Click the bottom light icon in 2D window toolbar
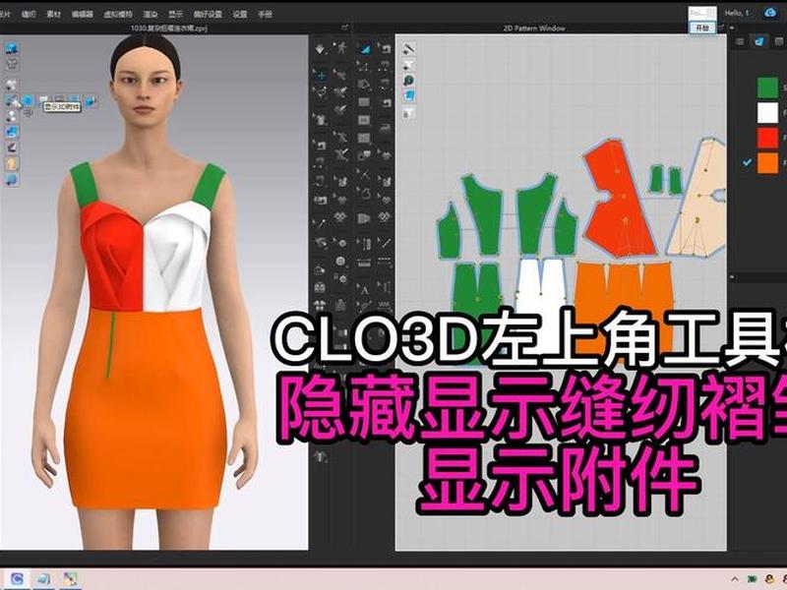The height and width of the screenshot is (590, 787). (x=409, y=111)
